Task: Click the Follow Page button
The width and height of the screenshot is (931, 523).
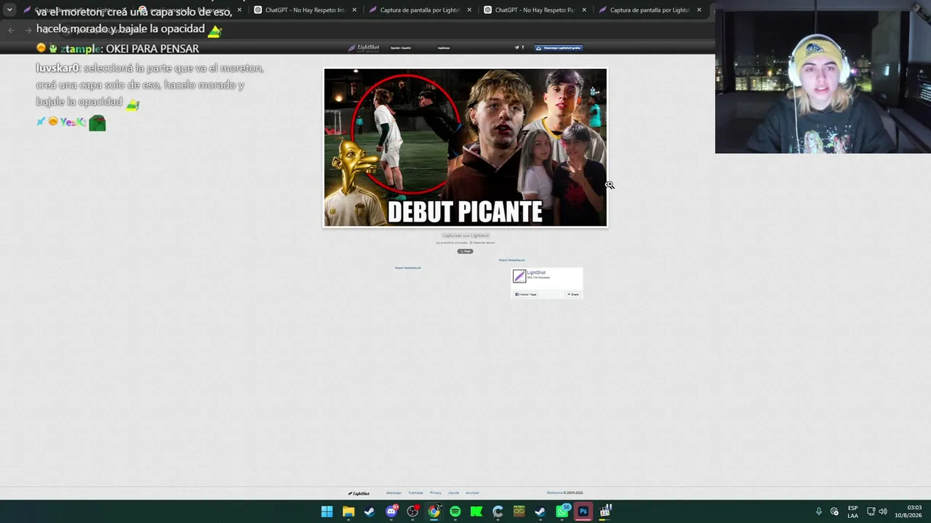Action: click(526, 294)
